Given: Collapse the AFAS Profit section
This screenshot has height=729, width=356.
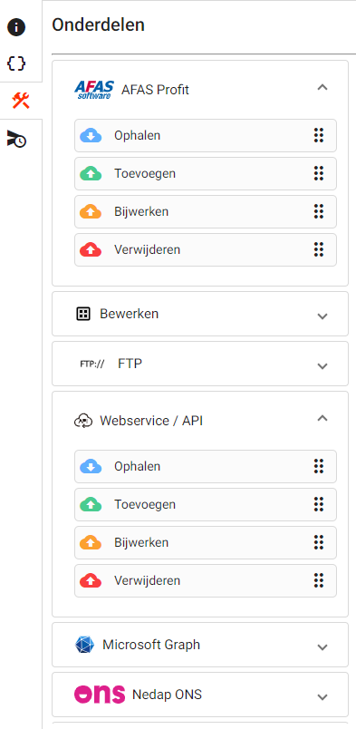Looking at the screenshot, I should coord(322,87).
